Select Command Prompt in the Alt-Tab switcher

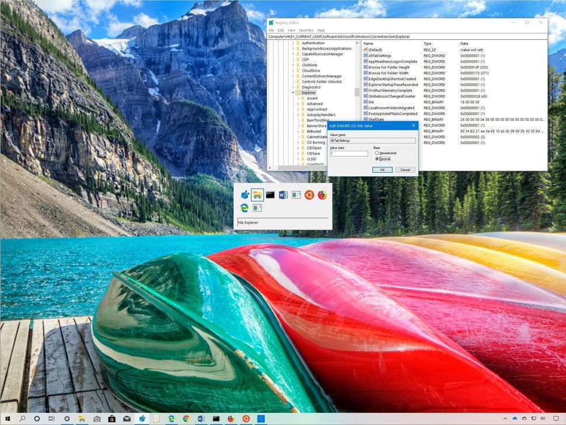coord(271,195)
